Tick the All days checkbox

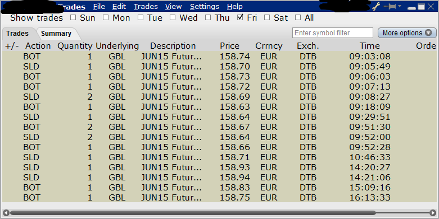point(298,17)
